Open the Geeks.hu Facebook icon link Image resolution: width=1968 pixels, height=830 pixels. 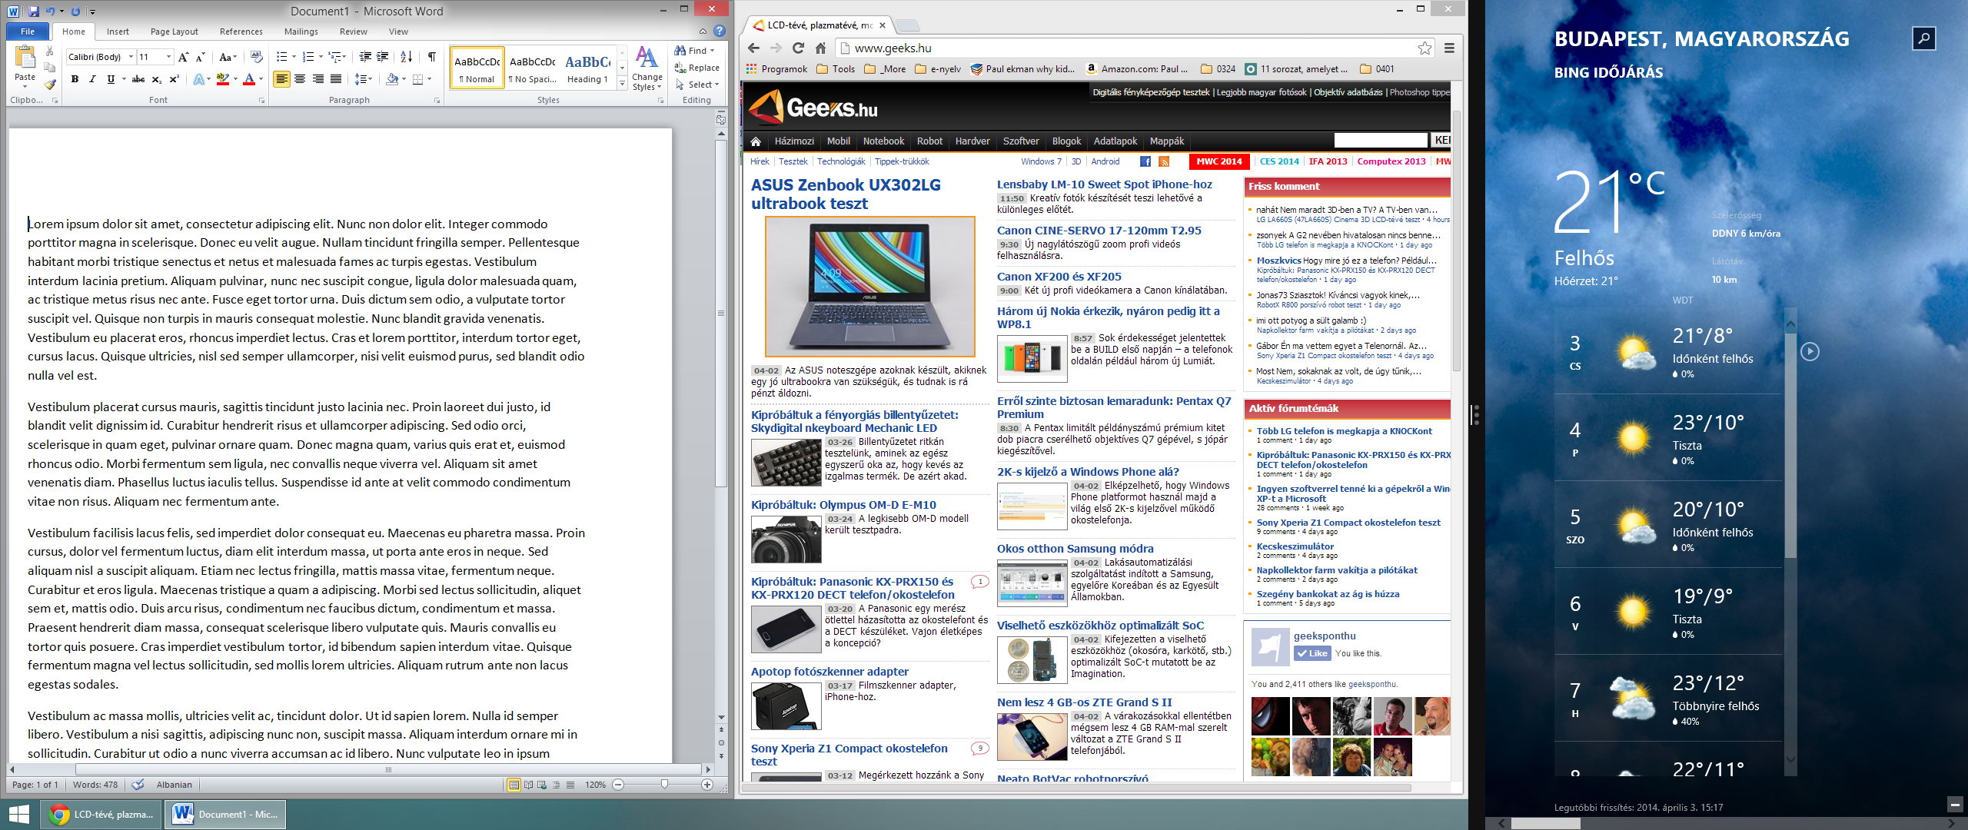tap(1145, 161)
